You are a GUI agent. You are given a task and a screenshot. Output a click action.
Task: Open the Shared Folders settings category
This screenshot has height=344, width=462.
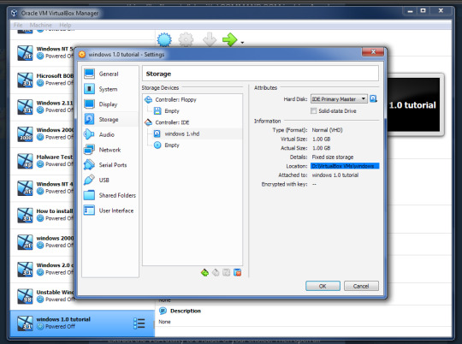point(109,195)
